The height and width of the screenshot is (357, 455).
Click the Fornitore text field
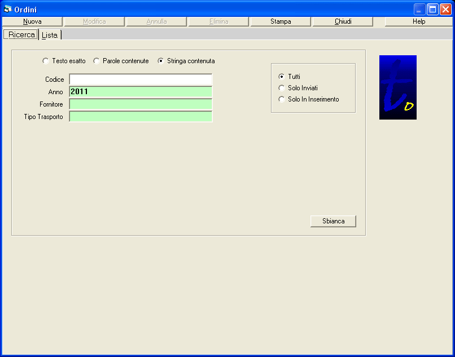141,104
